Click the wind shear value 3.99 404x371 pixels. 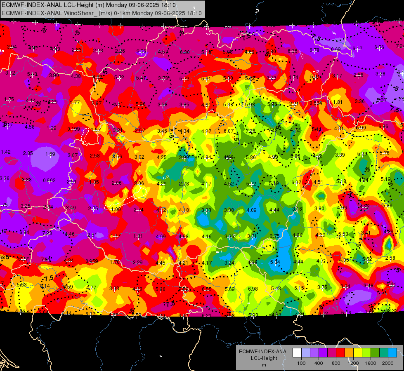(184, 157)
